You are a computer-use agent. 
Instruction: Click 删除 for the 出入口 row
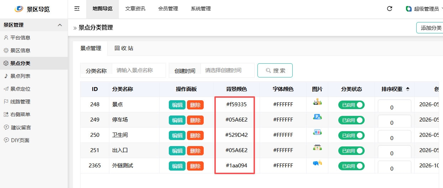point(195,151)
